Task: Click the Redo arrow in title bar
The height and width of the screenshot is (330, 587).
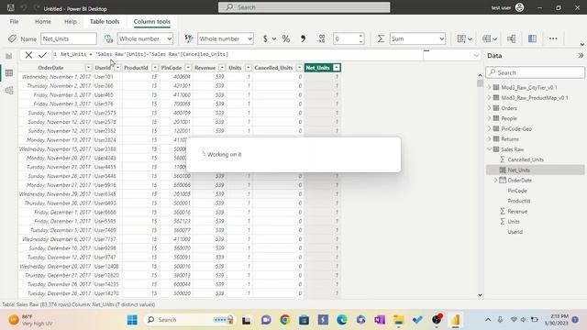Action: (x=37, y=7)
